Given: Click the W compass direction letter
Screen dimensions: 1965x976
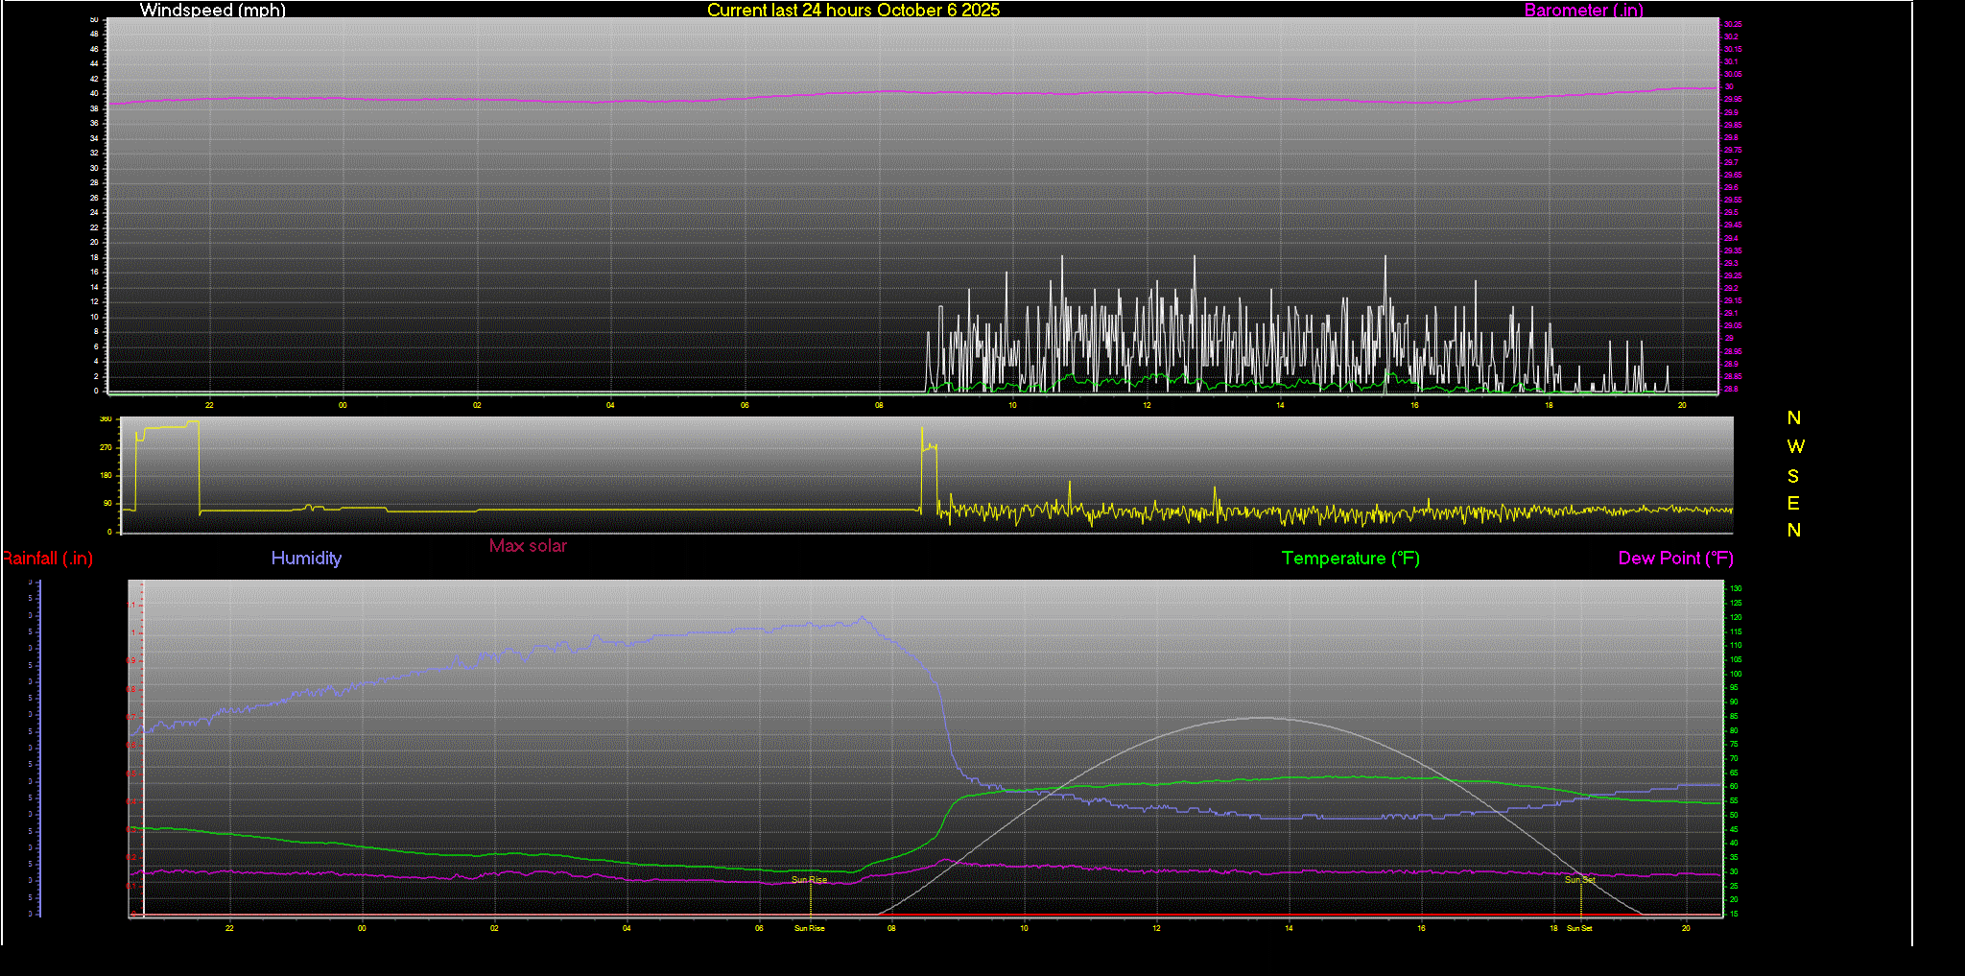Looking at the screenshot, I should pos(1795,447).
